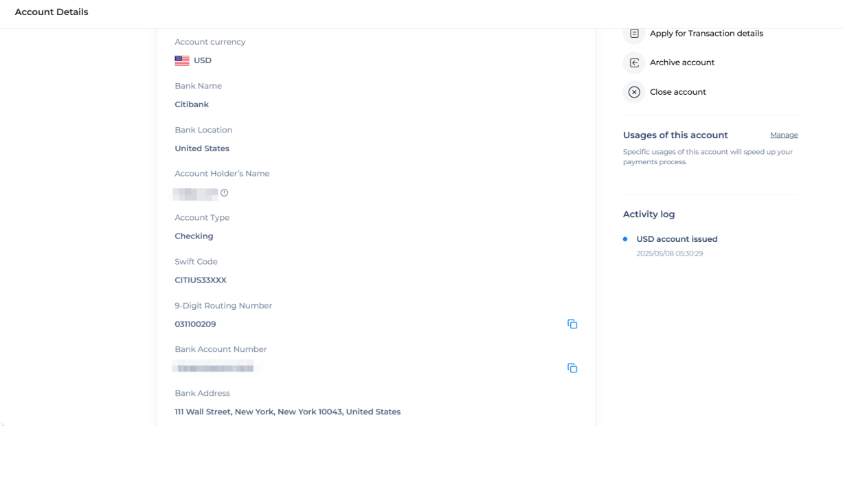Click the transaction details document icon
The width and height of the screenshot is (845, 481).
[x=634, y=34]
